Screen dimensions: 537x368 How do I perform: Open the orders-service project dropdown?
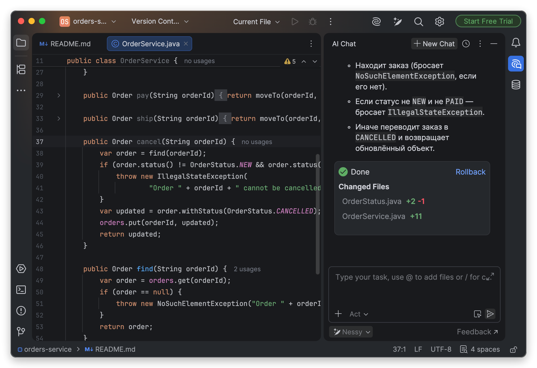point(88,22)
